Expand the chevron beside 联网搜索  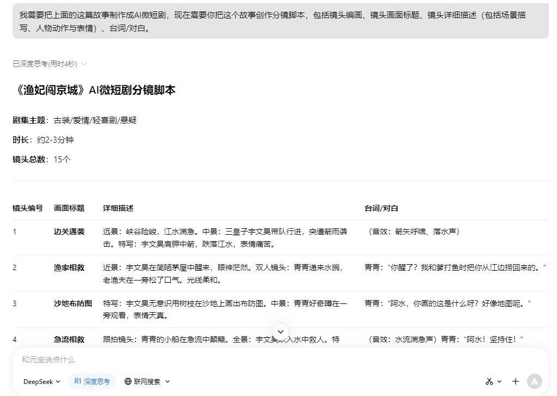(x=167, y=381)
